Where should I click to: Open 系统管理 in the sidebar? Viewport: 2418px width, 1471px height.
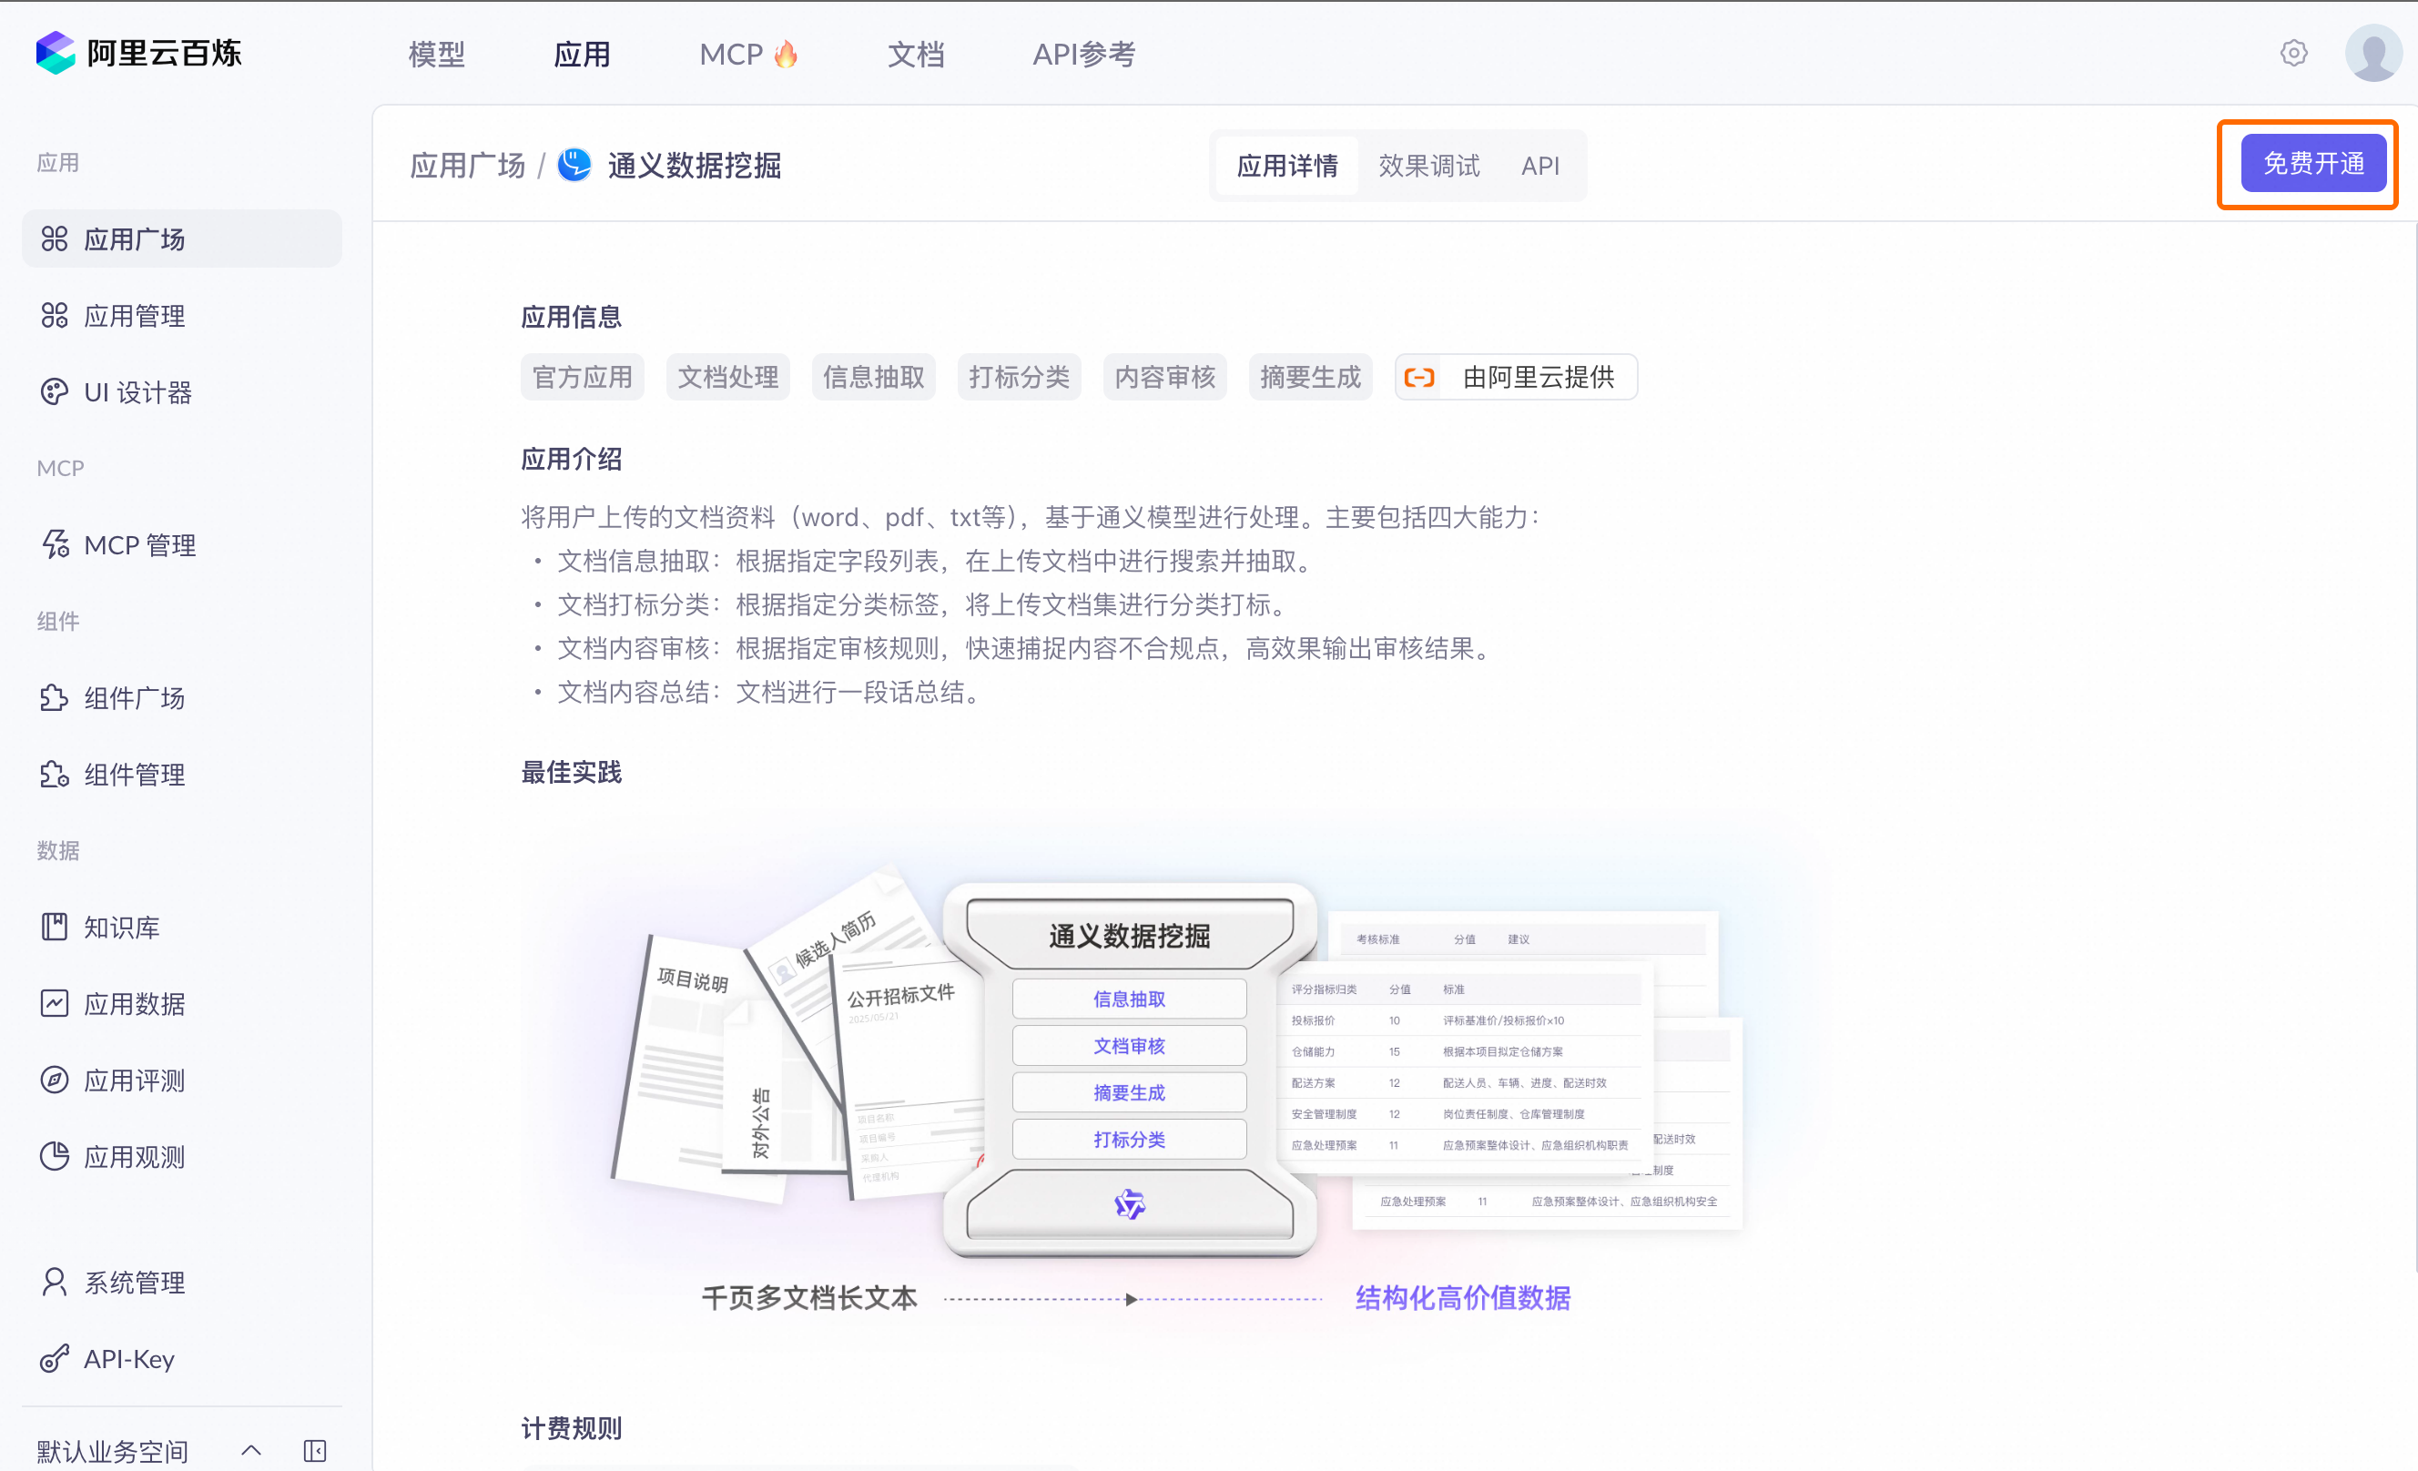[181, 1282]
